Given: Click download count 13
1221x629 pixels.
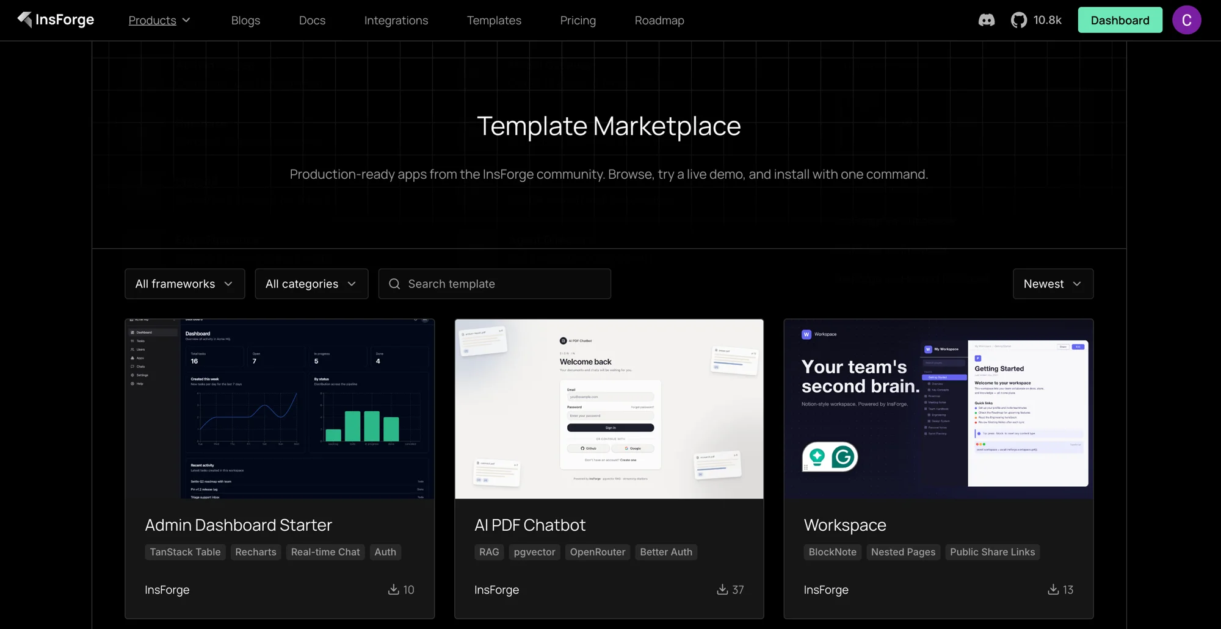Looking at the screenshot, I should coord(1068,589).
